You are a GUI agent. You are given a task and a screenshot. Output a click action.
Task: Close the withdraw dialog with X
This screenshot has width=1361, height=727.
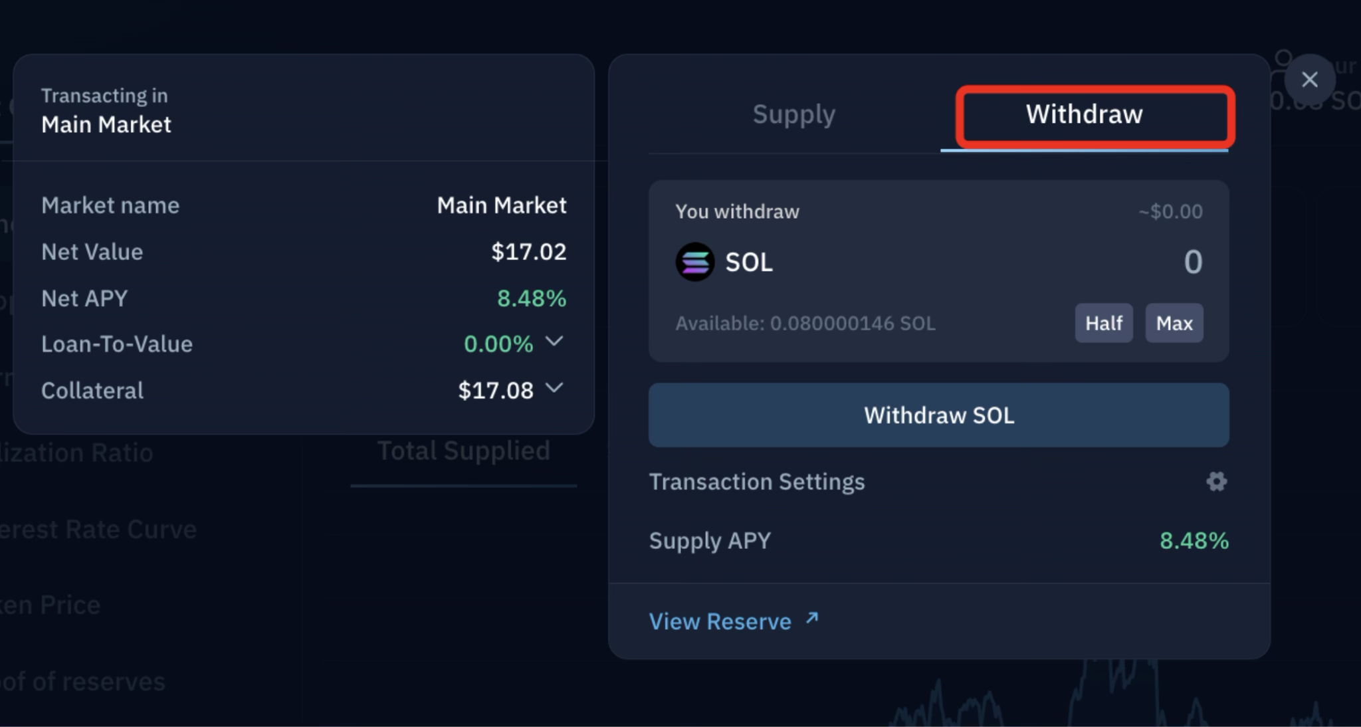point(1309,80)
